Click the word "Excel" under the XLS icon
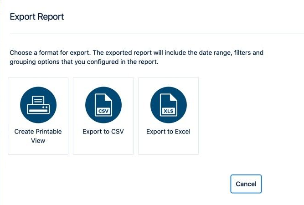Viewport: 304px width, 205px height. [181, 132]
